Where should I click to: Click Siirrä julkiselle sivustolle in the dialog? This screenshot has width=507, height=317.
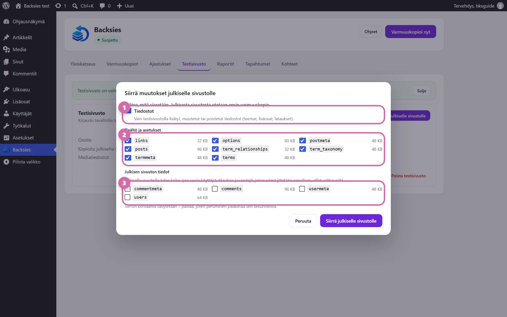(351, 221)
